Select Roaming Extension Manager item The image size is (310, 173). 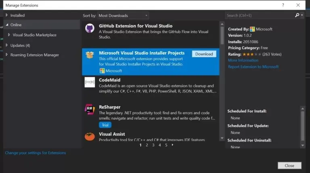tap(35, 55)
